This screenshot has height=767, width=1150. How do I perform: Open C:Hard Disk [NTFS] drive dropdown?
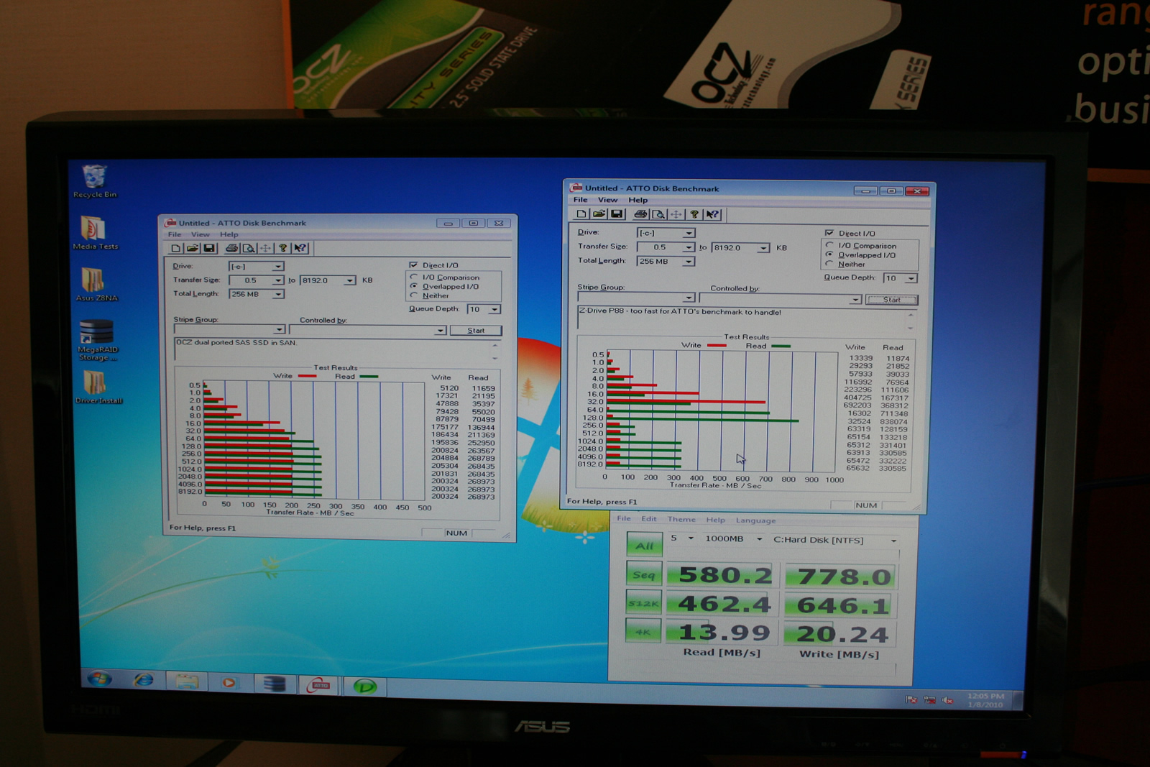[893, 541]
